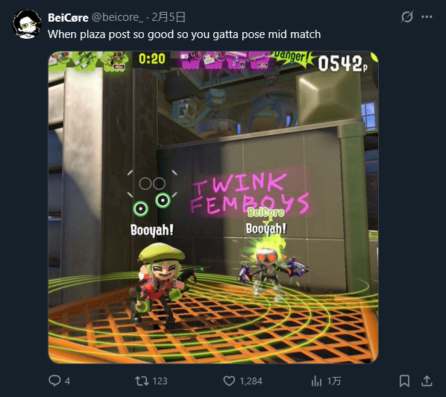Bookmark this post
The width and height of the screenshot is (446, 397).
(x=404, y=381)
